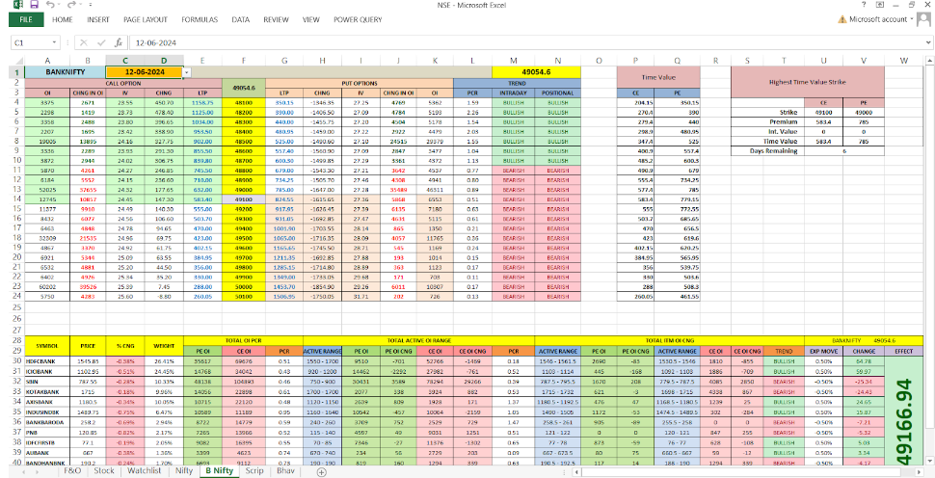Click the Redo arrow icon

tap(72, 5)
